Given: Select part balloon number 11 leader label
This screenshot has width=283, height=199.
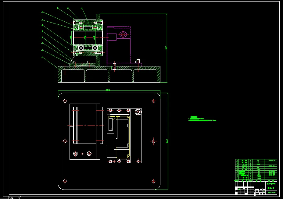Looking at the screenshot, I should pos(82,8).
